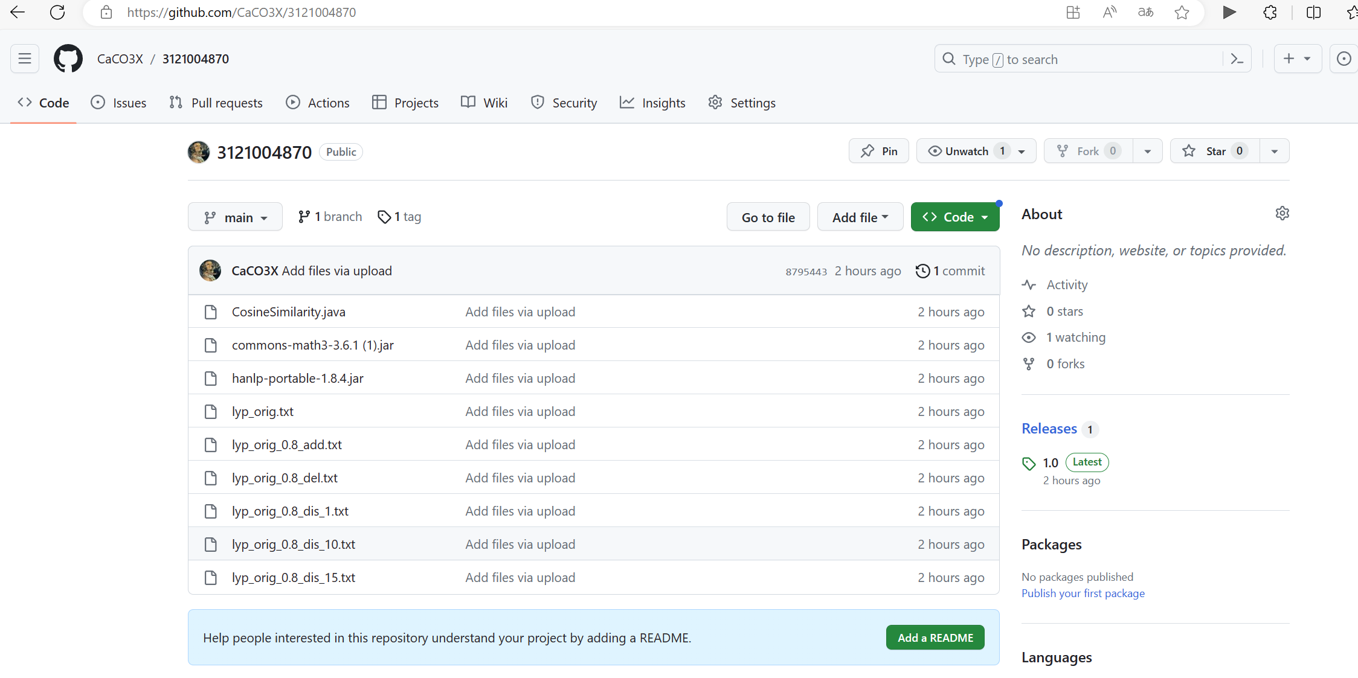Open the browser extensions puzzle icon
This screenshot has height=678, width=1358.
pyautogui.click(x=1270, y=13)
